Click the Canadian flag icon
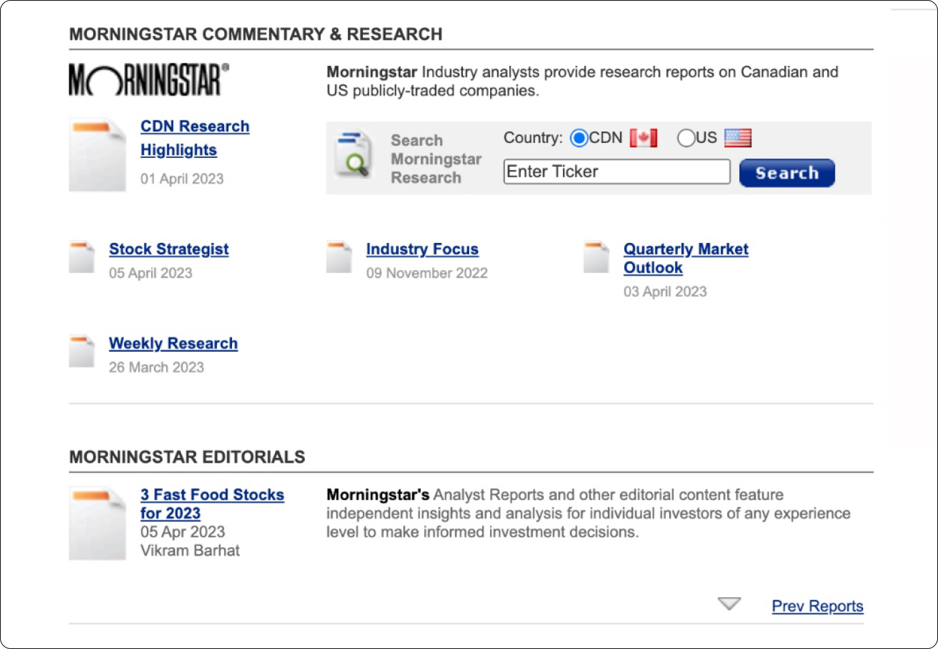 pyautogui.click(x=643, y=138)
